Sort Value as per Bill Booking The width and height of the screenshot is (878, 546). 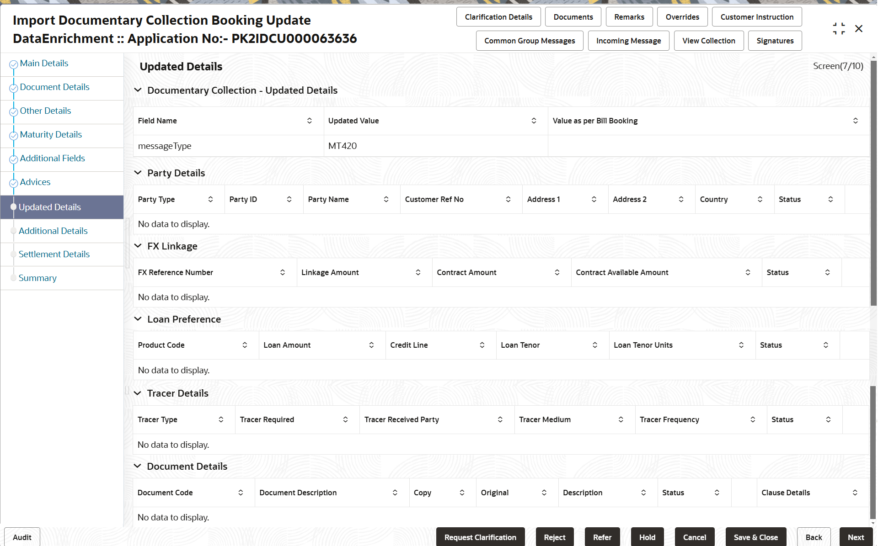(x=855, y=121)
